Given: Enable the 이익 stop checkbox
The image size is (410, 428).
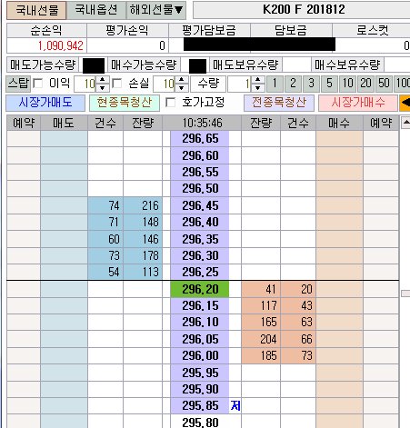Looking at the screenshot, I should pyautogui.click(x=38, y=84).
